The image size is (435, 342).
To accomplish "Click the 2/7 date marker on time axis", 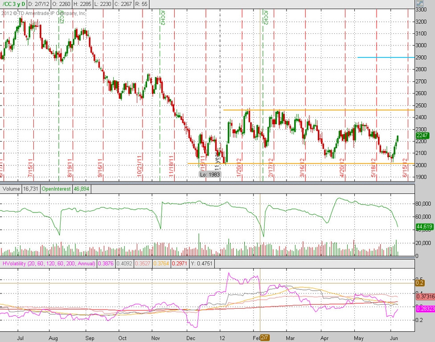I will [x=265, y=338].
